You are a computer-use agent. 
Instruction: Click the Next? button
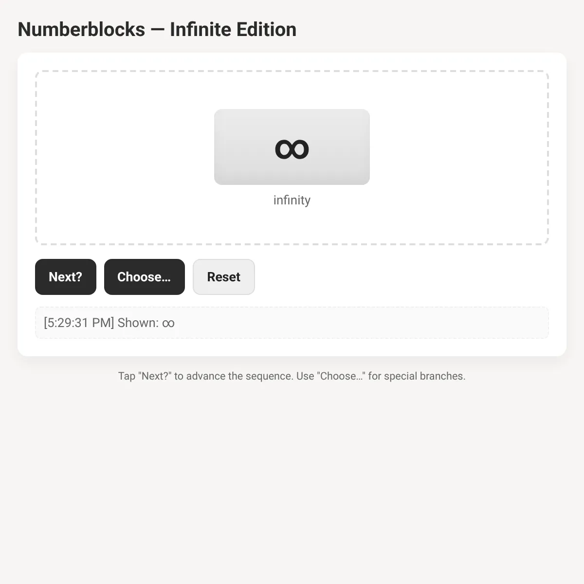pyautogui.click(x=66, y=277)
